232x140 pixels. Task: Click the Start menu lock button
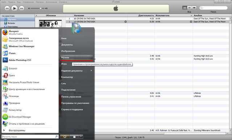click(74, 137)
